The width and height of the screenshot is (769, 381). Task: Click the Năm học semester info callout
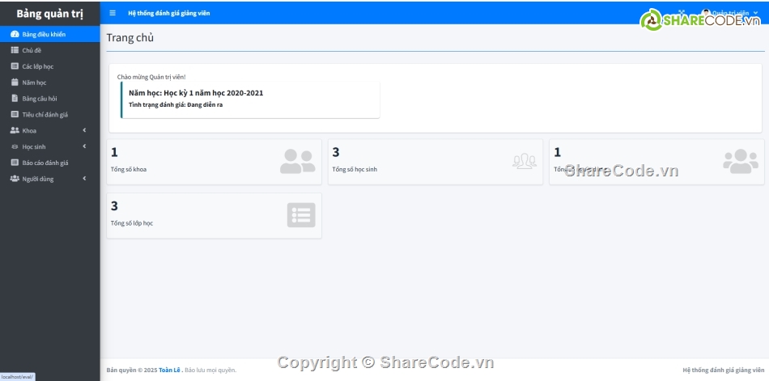(x=249, y=99)
